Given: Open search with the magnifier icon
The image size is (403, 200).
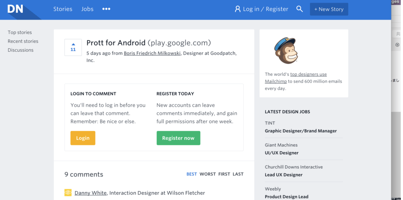Looking at the screenshot, I should pos(300,9).
